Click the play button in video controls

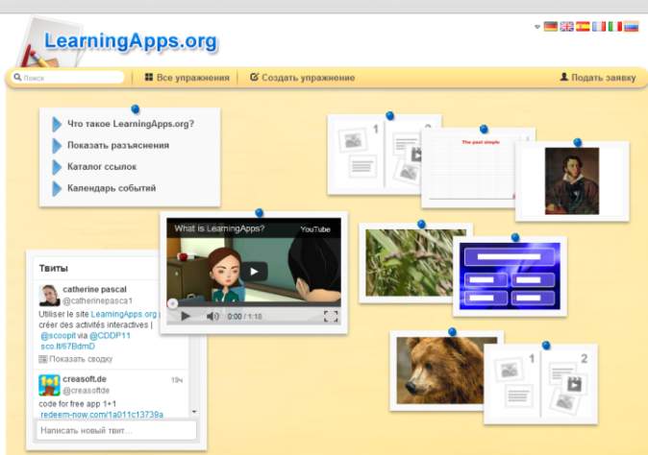(x=186, y=317)
